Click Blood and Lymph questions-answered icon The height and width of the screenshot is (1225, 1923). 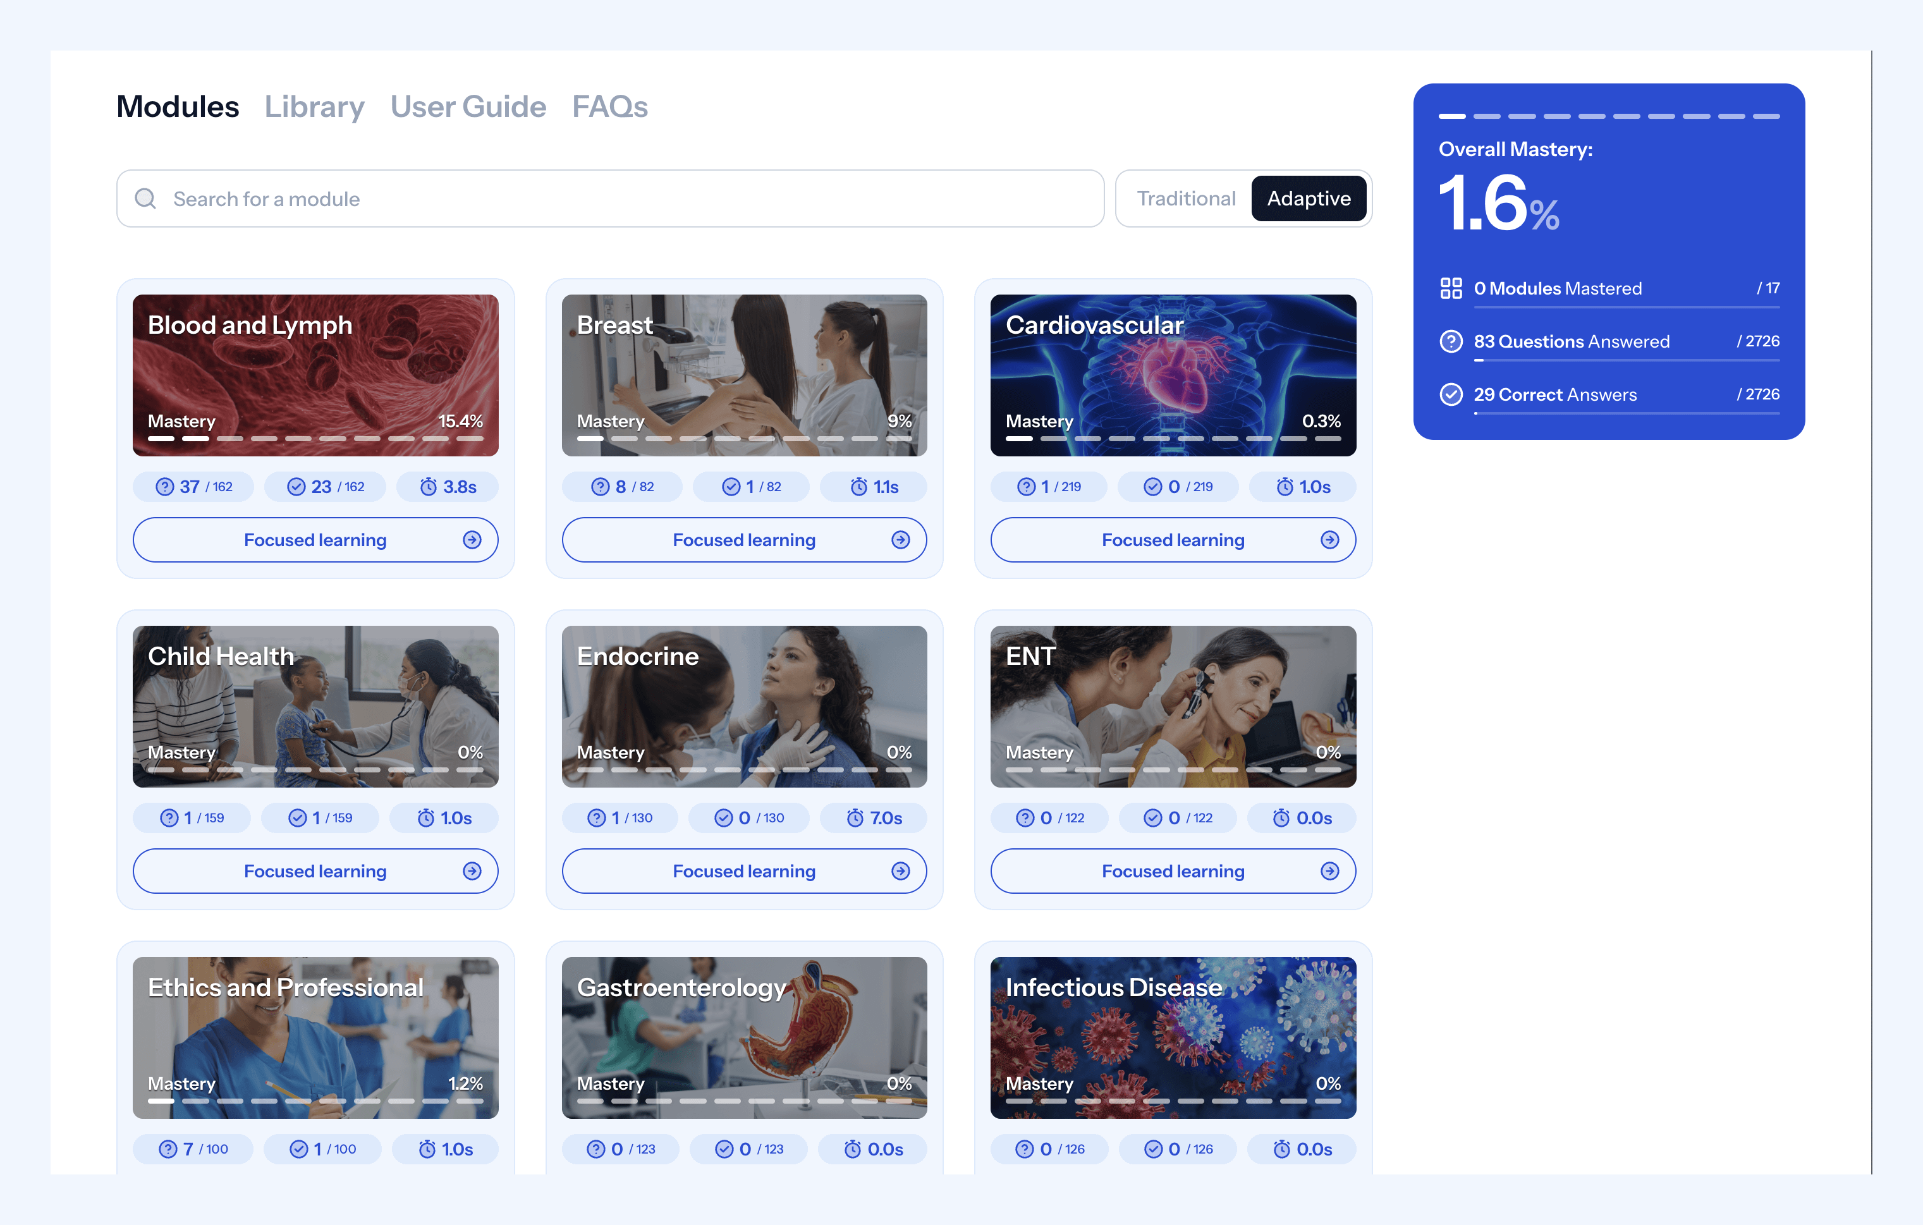coord(164,486)
